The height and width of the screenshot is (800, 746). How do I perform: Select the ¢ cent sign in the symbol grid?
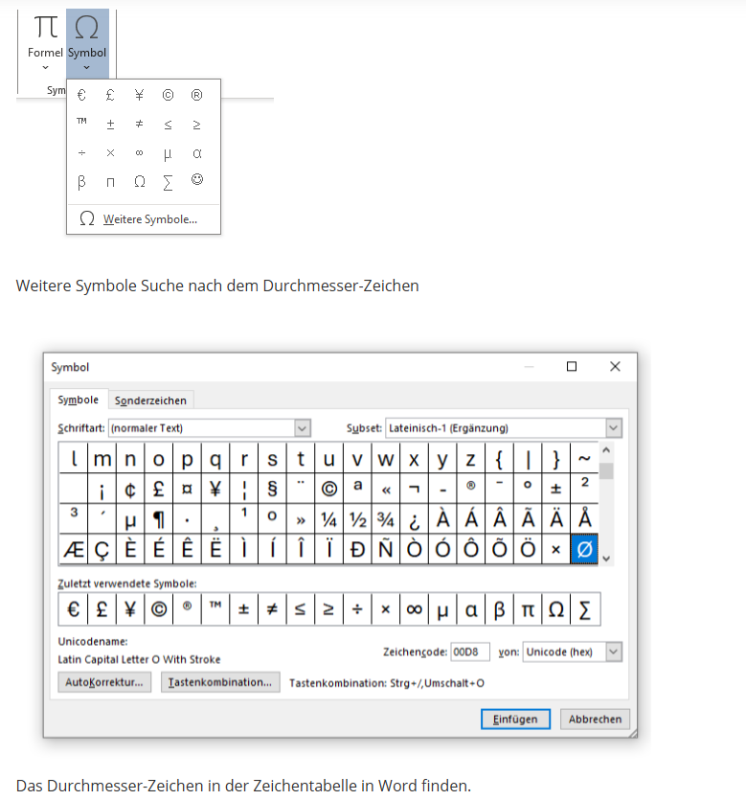[130, 489]
